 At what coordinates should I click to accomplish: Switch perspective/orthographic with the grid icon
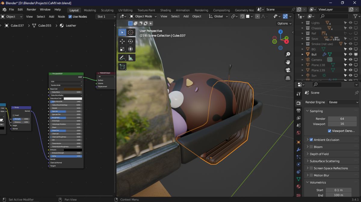288,78
